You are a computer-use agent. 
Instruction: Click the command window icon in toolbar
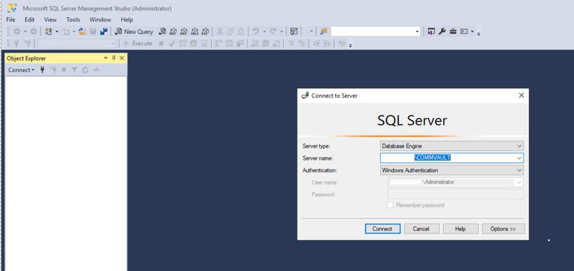point(464,31)
